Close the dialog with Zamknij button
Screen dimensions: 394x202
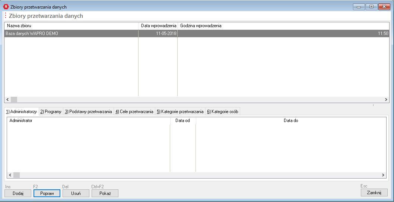click(x=374, y=193)
